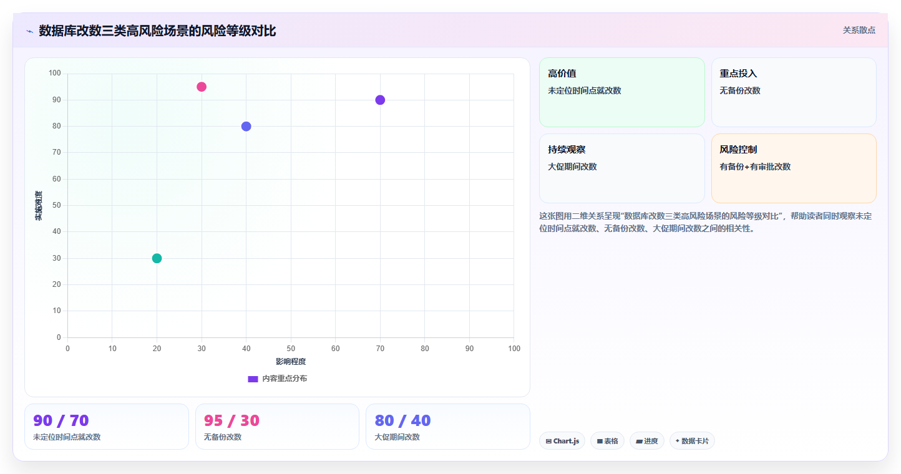
Task: Click the 90 / 70 stat value
Action: click(61, 420)
